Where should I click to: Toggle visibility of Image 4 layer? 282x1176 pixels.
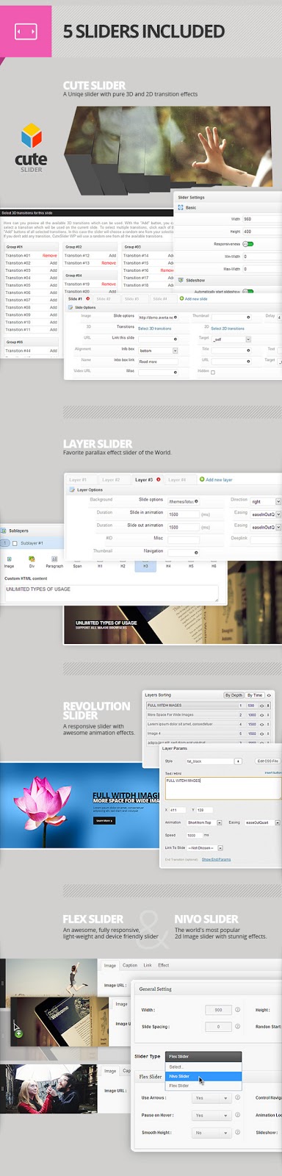[262, 734]
